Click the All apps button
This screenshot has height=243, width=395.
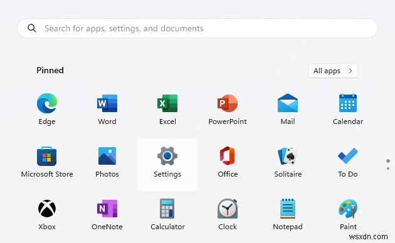[x=333, y=71]
